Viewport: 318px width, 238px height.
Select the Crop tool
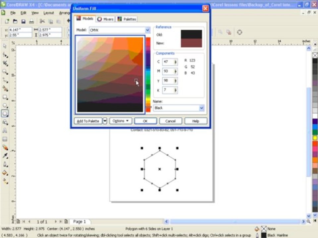pos(5,63)
